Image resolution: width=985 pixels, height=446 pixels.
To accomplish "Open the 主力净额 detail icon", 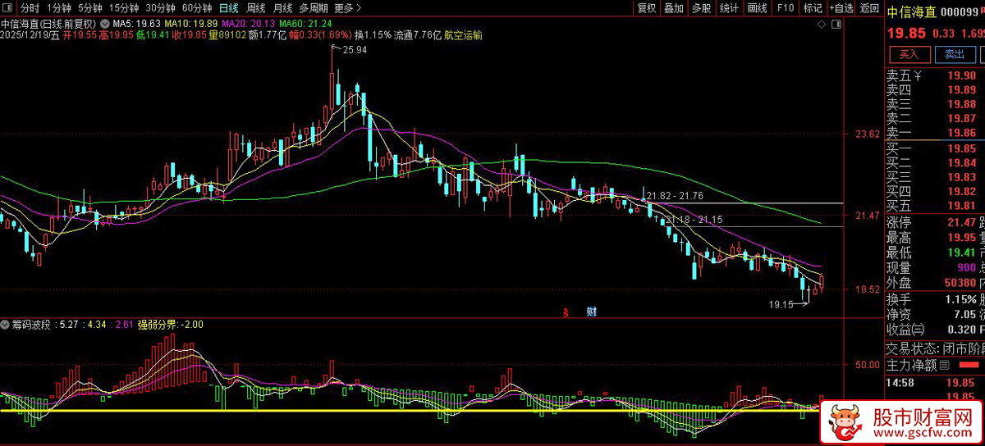I will (x=945, y=365).
